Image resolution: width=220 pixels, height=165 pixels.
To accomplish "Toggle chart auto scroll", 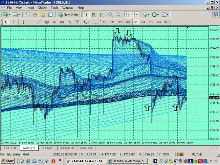I will (128, 15).
